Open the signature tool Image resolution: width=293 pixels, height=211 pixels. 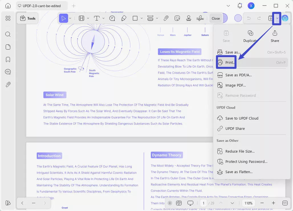point(200,18)
